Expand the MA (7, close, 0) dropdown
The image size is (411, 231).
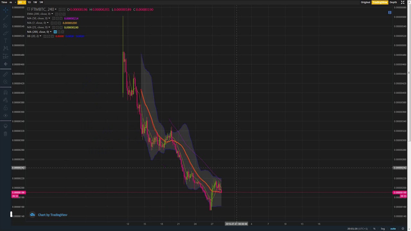(x=48, y=23)
